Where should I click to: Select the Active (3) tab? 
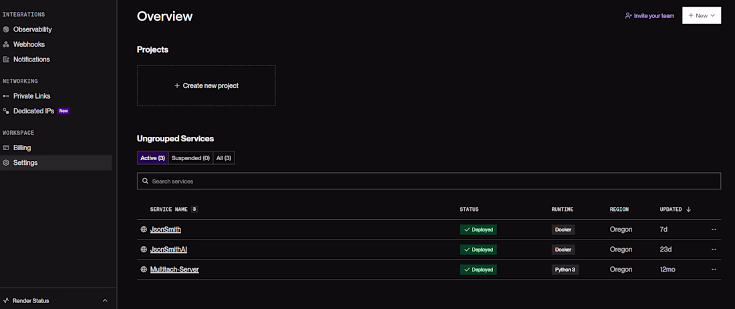152,158
